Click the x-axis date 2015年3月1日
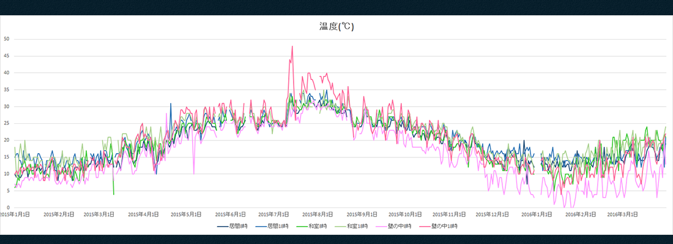The width and height of the screenshot is (673, 244). click(99, 213)
